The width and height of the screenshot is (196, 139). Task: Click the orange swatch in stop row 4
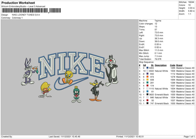[148, 77]
